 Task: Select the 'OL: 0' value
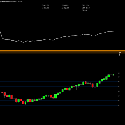[84, 10]
